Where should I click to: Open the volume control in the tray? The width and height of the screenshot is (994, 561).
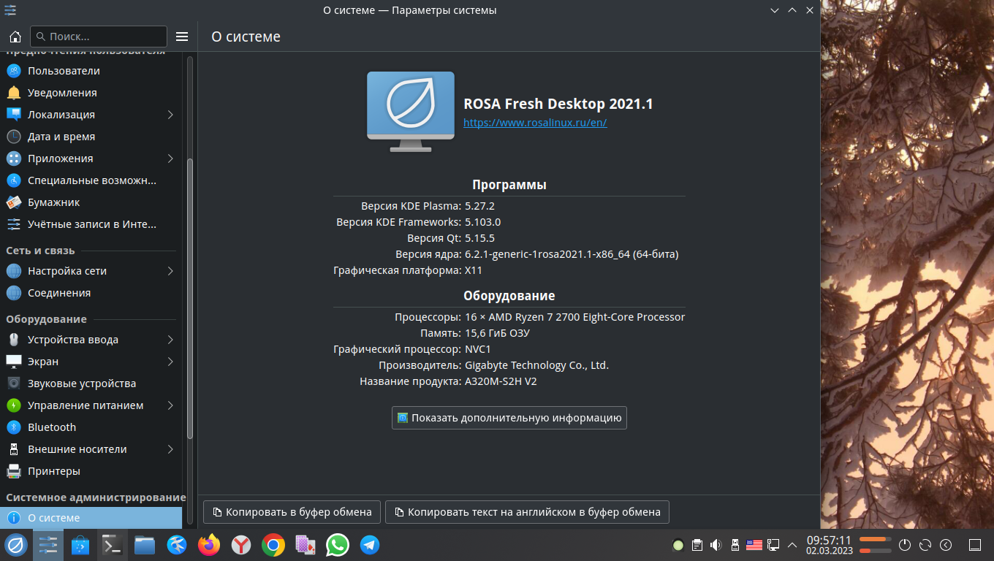(716, 545)
